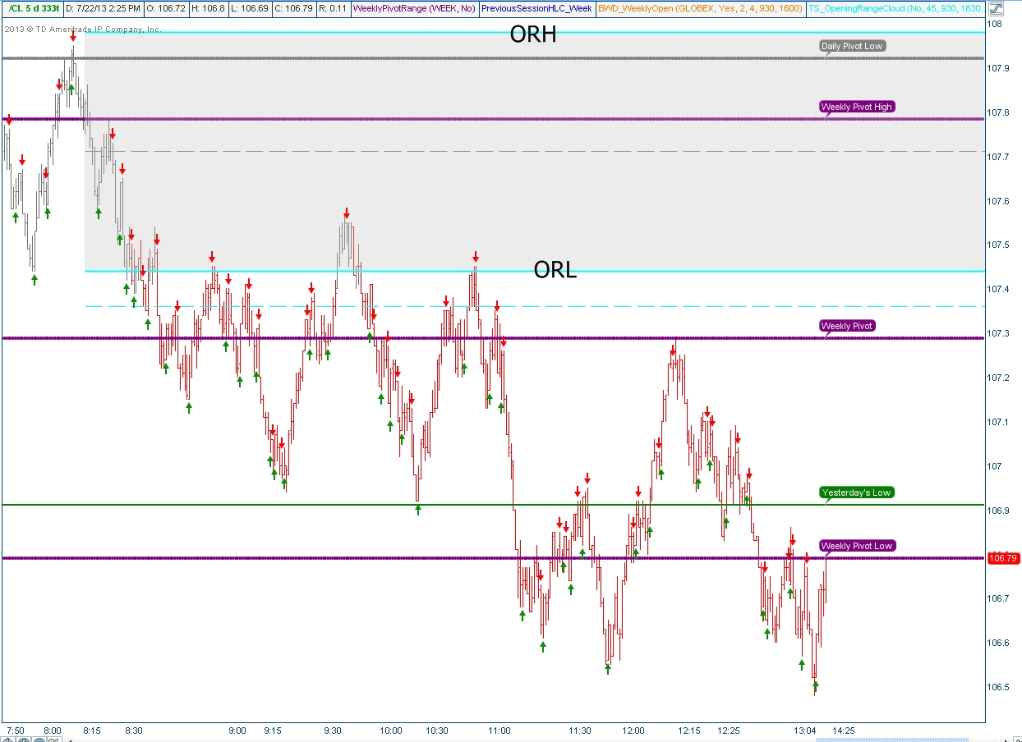Click the 12:00 time axis label
Image resolution: width=1022 pixels, height=742 pixels.
[x=633, y=731]
